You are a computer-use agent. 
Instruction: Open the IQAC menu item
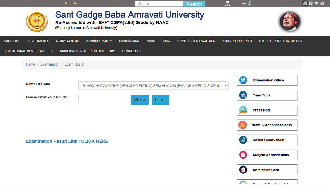coord(166,41)
